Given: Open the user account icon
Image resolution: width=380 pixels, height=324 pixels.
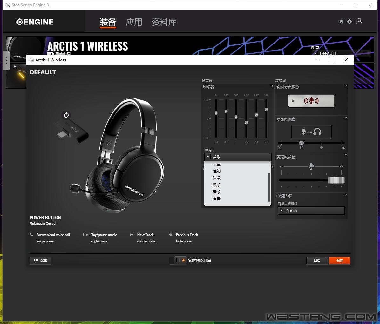Looking at the screenshot, I should (359, 21).
